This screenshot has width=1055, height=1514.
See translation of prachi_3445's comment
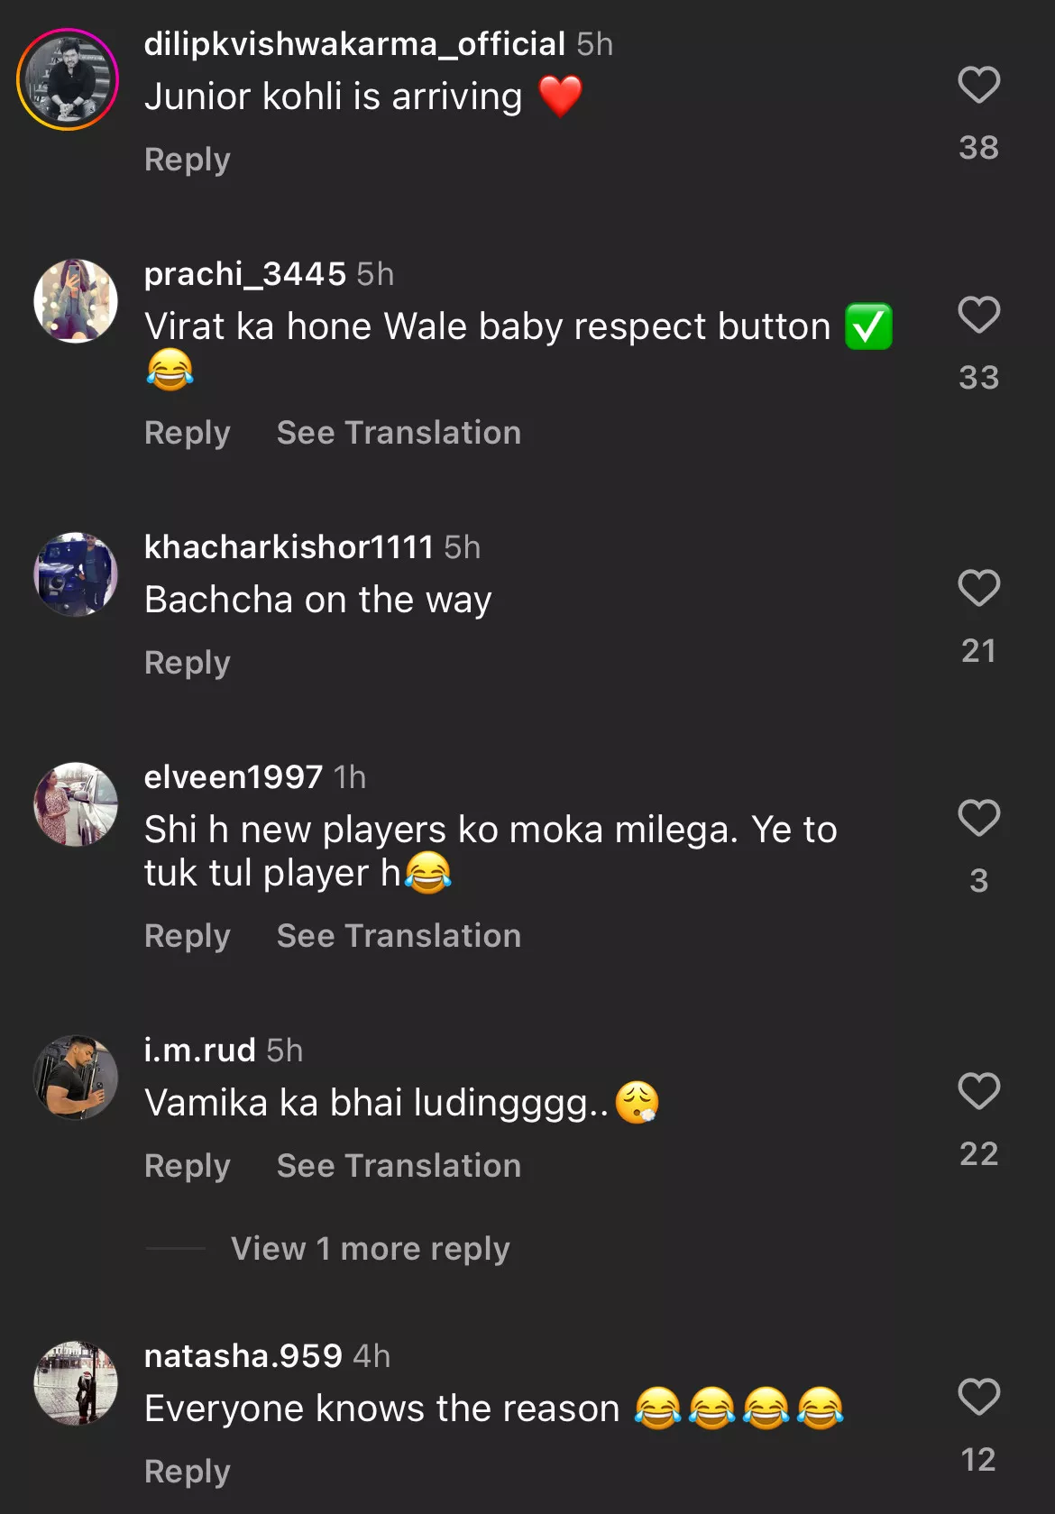click(399, 433)
